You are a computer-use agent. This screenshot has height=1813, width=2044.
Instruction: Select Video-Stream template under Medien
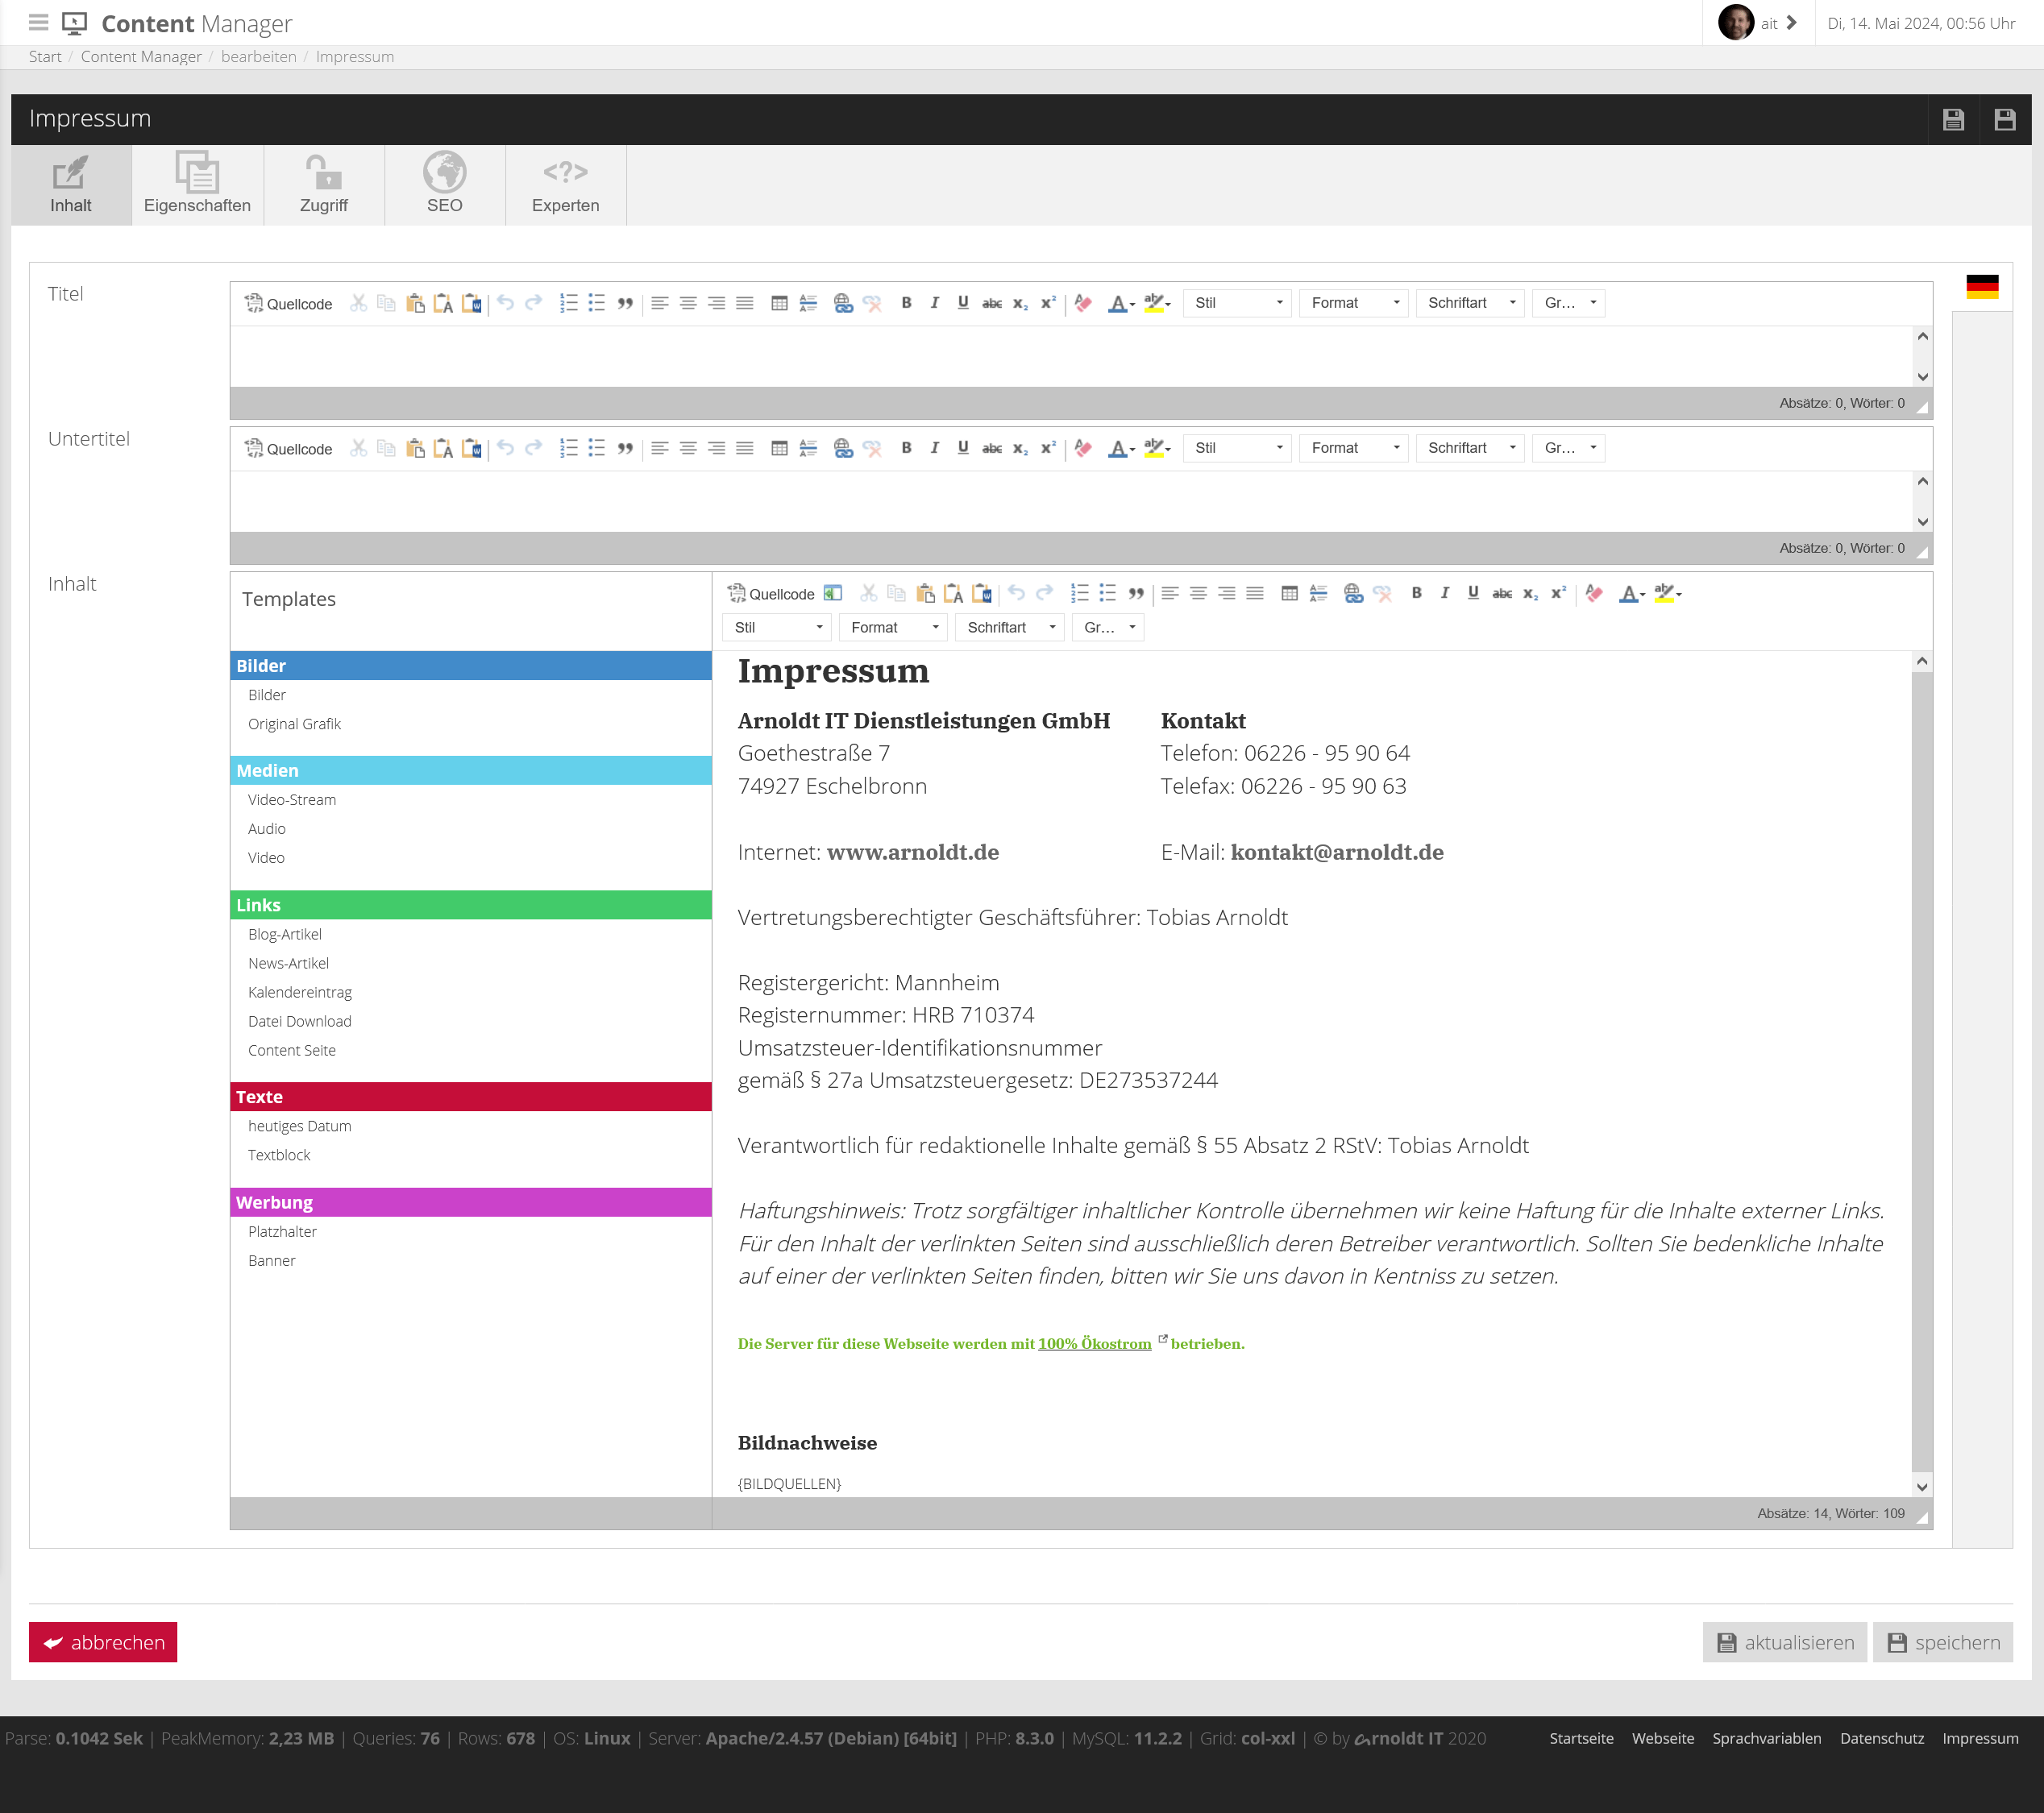tap(292, 800)
